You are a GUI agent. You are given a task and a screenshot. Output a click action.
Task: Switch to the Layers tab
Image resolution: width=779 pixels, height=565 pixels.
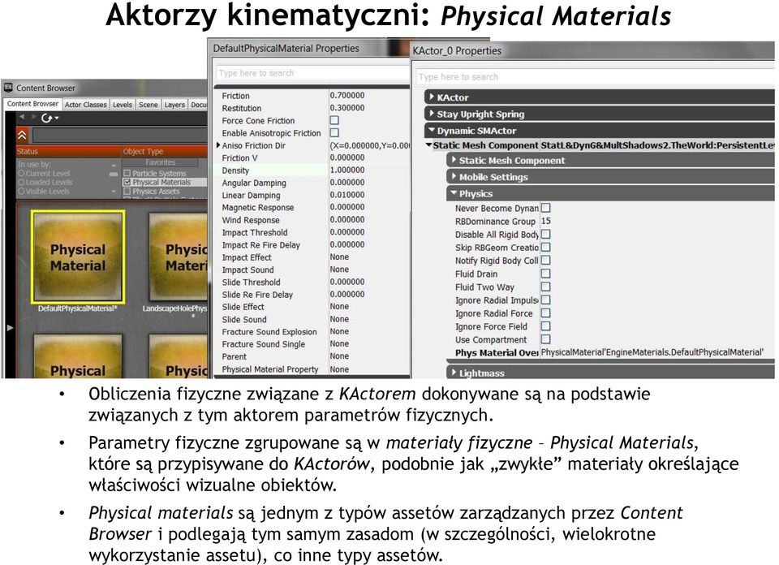pyautogui.click(x=174, y=105)
